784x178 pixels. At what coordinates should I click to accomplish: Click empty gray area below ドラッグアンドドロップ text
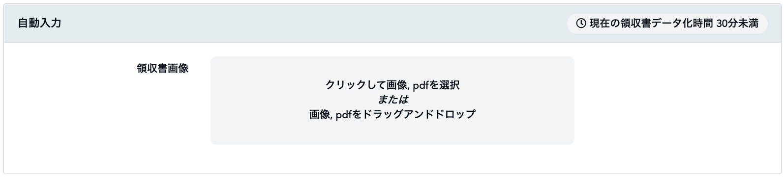(x=392, y=132)
